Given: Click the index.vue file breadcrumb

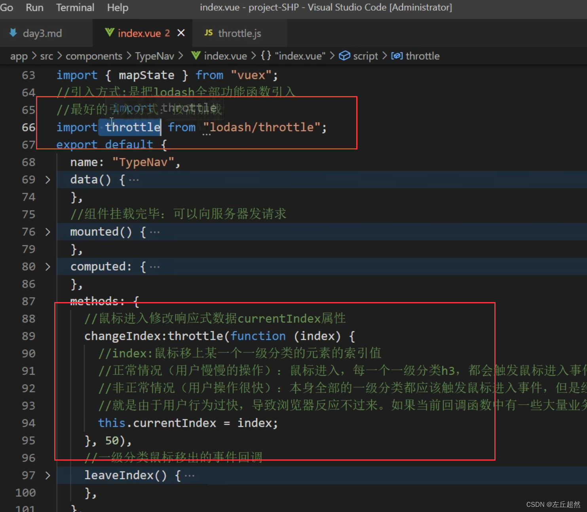Looking at the screenshot, I should pyautogui.click(x=225, y=56).
